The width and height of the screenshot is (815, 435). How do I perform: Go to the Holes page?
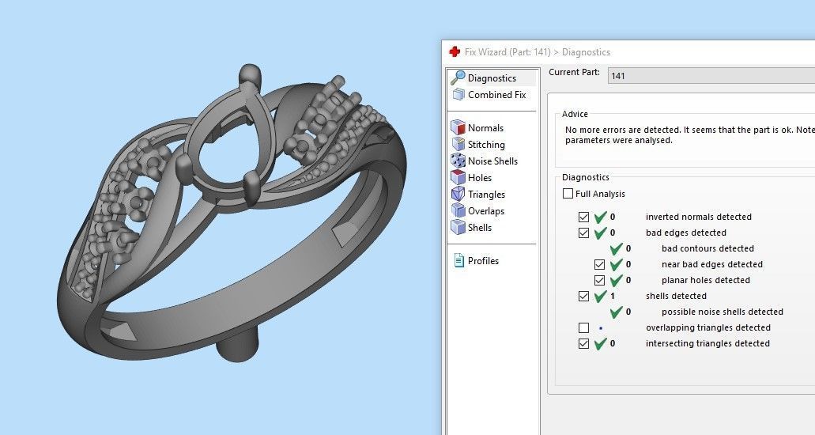(x=480, y=178)
